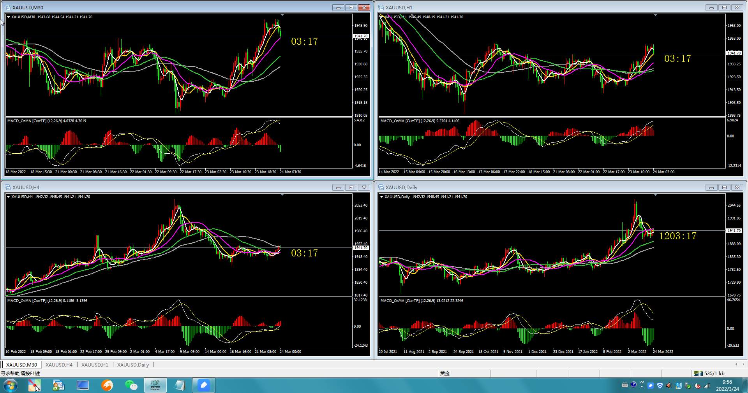Click the right tab scroll arrow
The image size is (748, 393).
(x=743, y=365)
